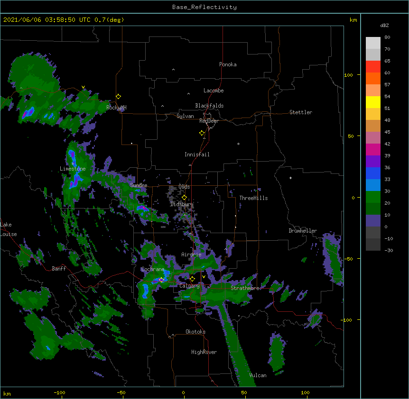Image resolution: width=409 pixels, height=399 pixels.
Task: Click the Sundre label
Action: pyautogui.click(x=139, y=185)
